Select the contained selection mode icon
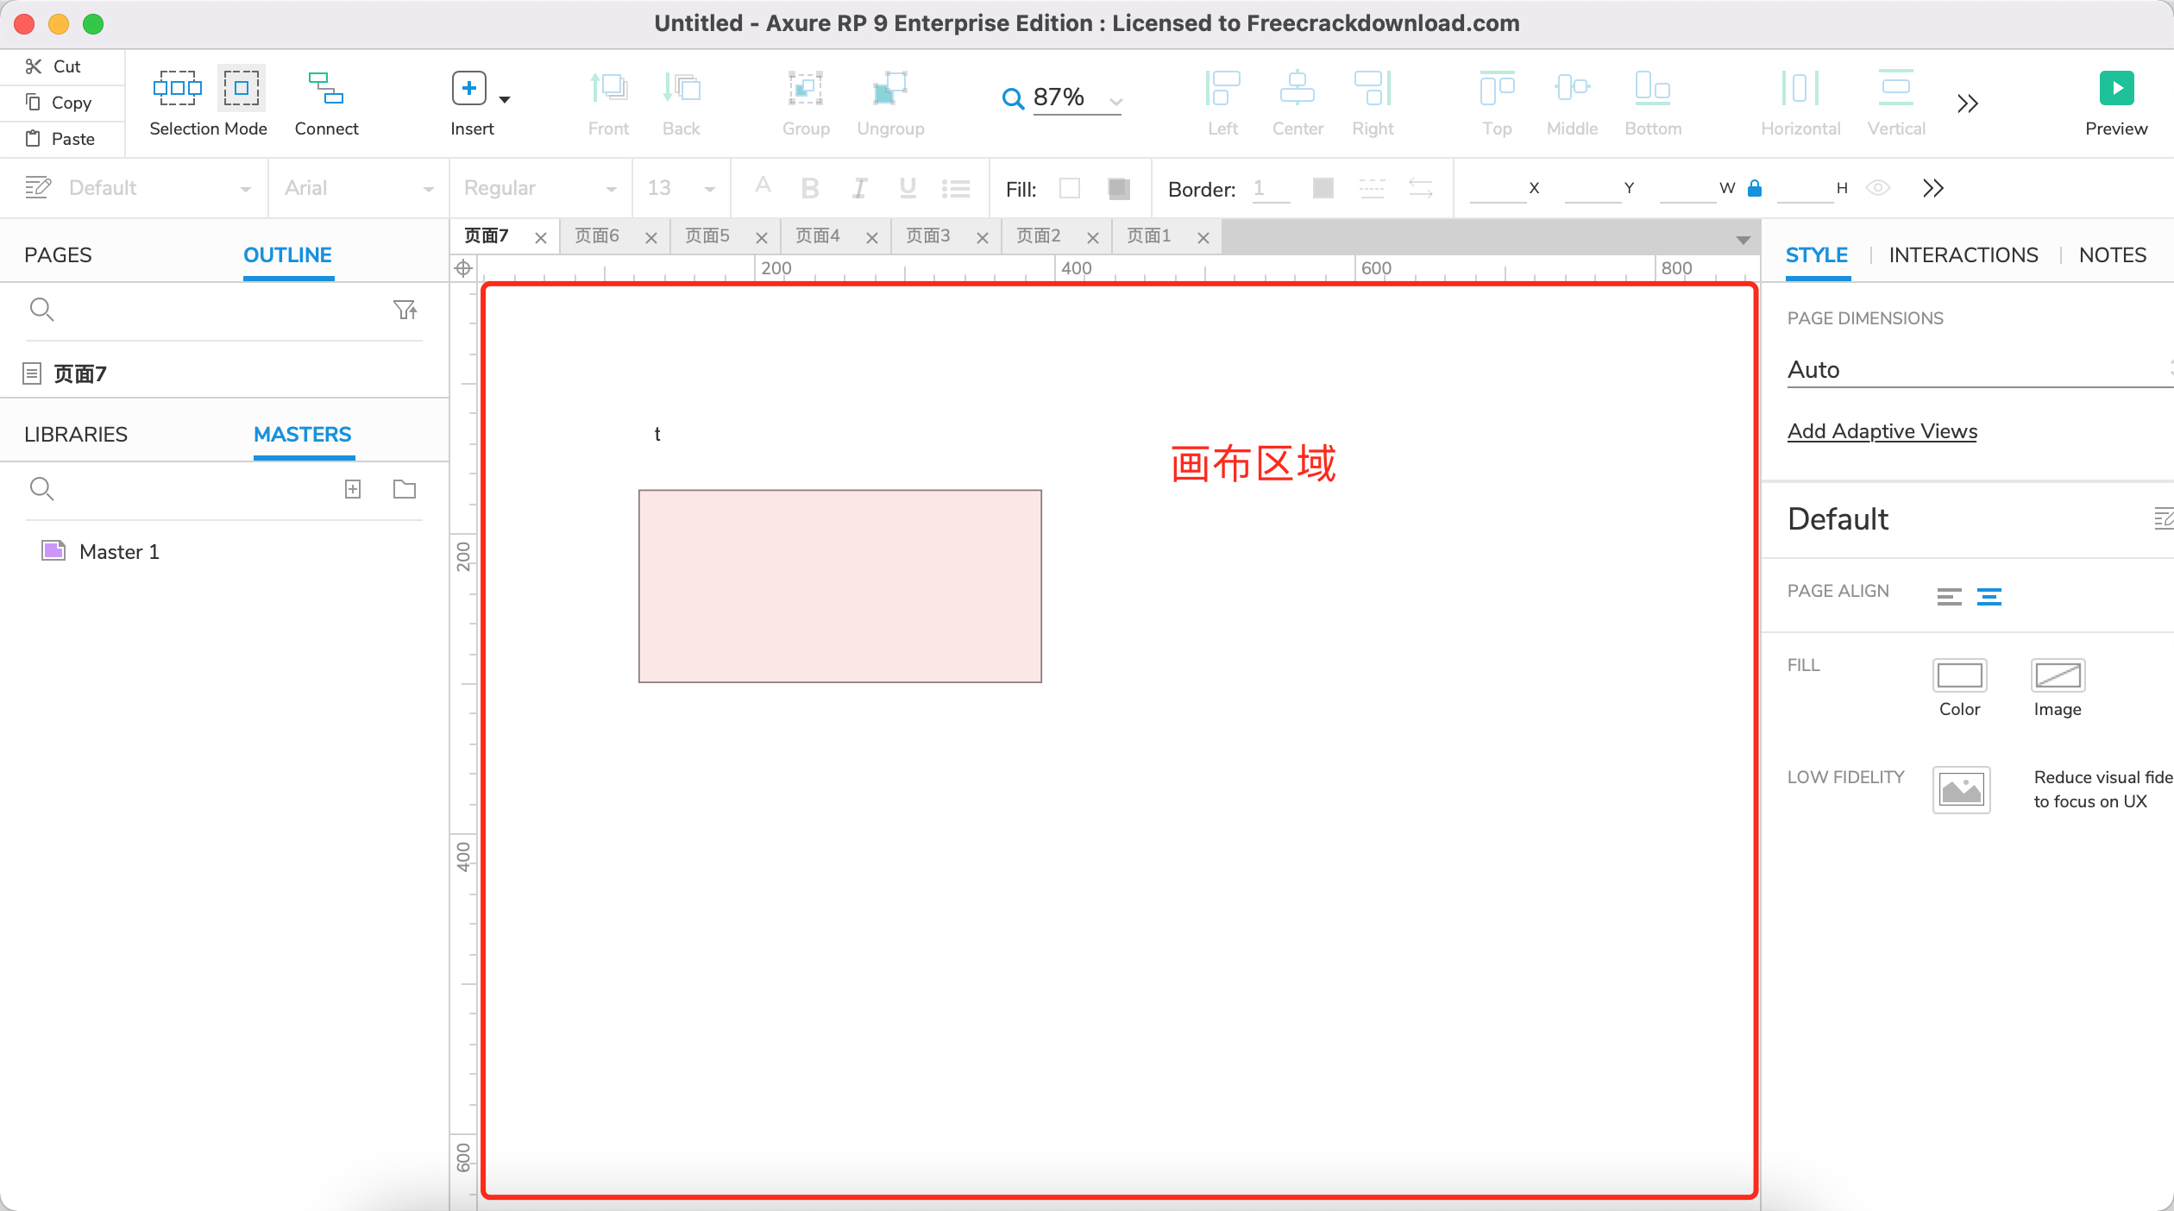Viewport: 2174px width, 1211px height. (x=242, y=88)
